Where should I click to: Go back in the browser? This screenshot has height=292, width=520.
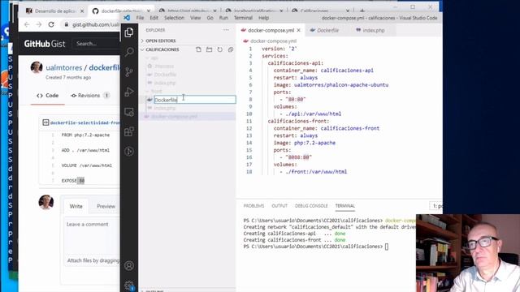27,24
